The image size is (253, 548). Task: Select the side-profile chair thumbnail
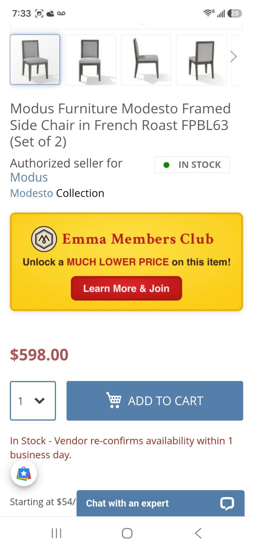(x=146, y=60)
